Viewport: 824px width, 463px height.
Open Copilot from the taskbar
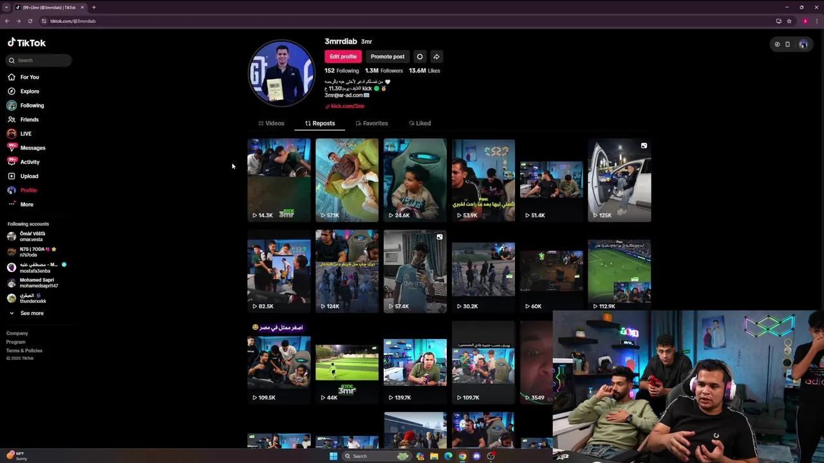click(420, 457)
